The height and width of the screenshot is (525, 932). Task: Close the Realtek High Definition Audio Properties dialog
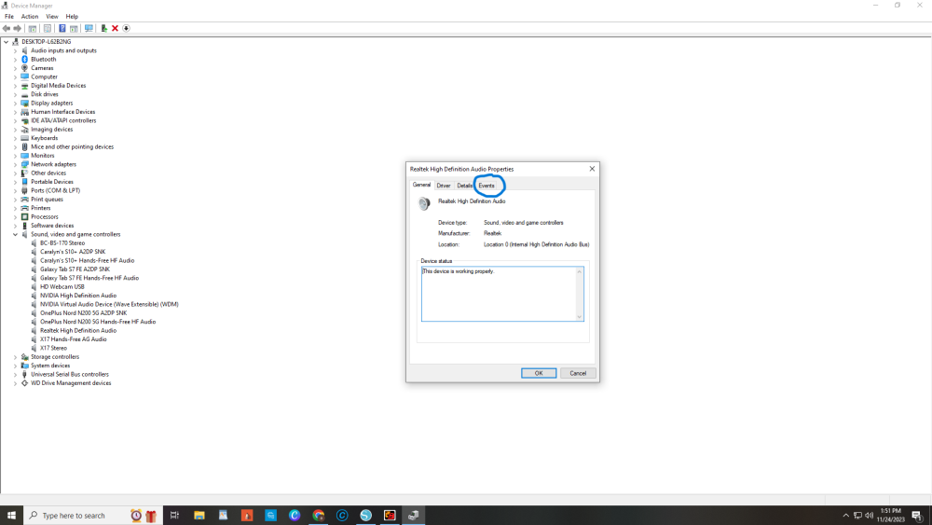pos(592,169)
